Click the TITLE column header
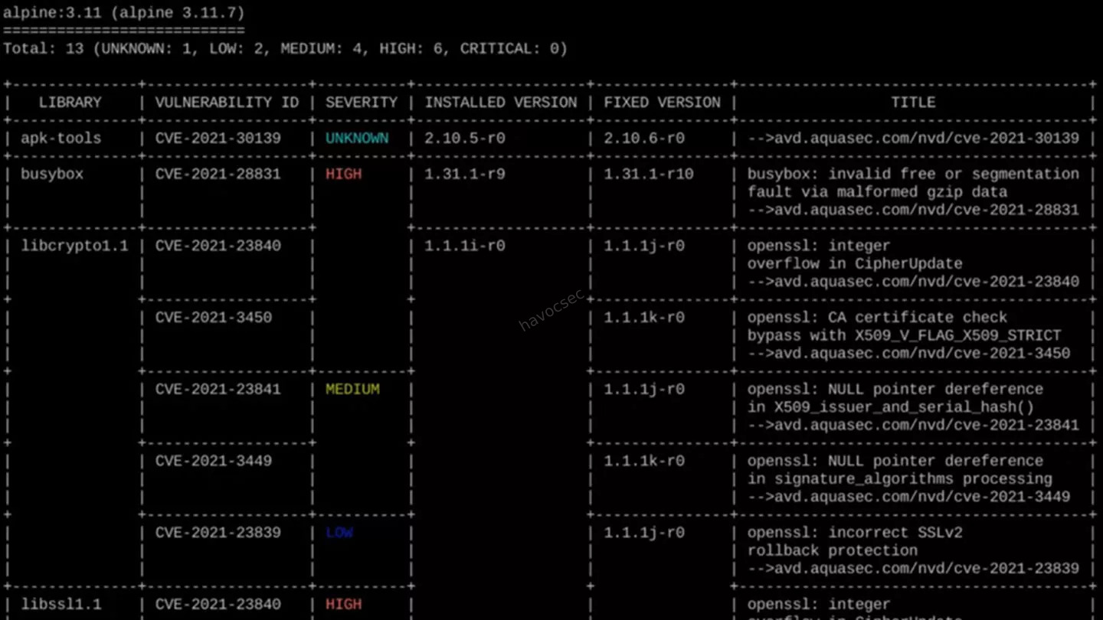Viewport: 1103px width, 620px height. (913, 103)
